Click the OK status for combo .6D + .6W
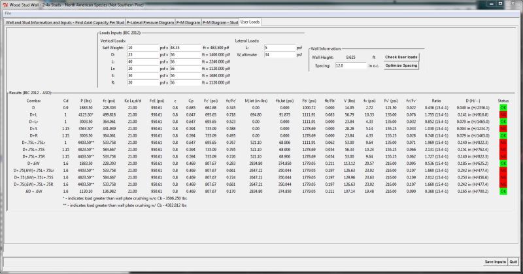The height and width of the screenshot is (274, 523). click(x=503, y=192)
